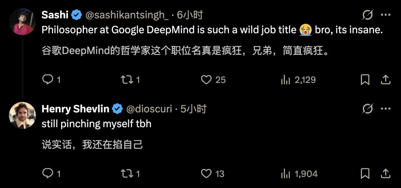Share Sashi's tweet
The height and width of the screenshot is (188, 401).
[x=385, y=80]
